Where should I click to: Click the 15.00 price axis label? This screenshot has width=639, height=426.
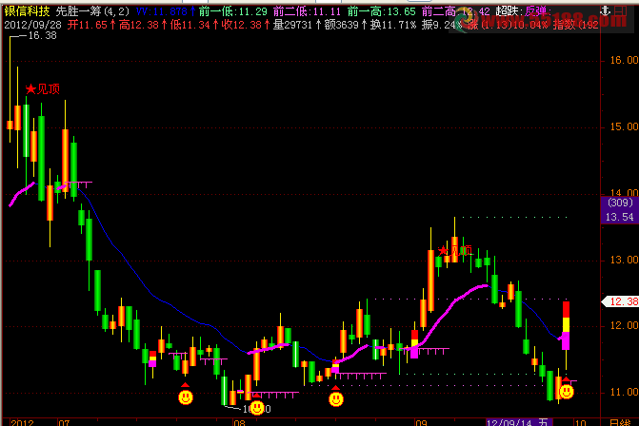624,127
